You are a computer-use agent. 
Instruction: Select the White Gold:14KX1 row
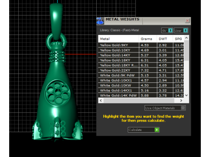click(141, 90)
